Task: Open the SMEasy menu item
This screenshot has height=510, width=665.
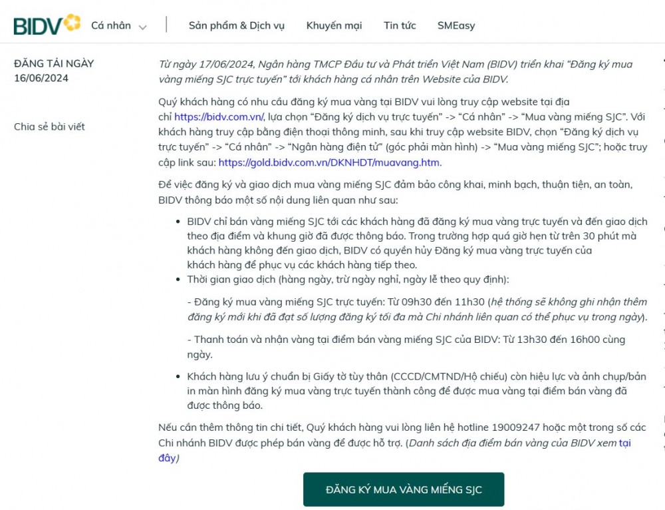Action: (456, 25)
